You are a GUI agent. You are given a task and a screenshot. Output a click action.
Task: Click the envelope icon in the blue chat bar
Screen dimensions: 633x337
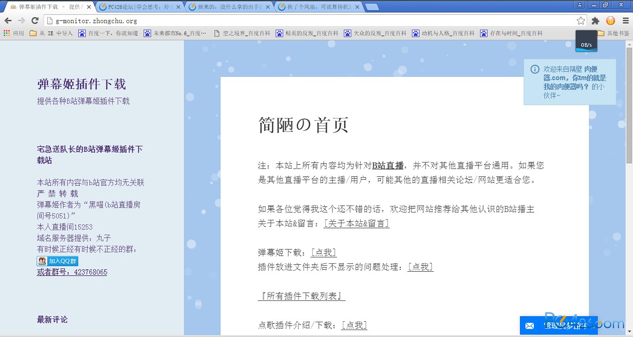(x=530, y=326)
